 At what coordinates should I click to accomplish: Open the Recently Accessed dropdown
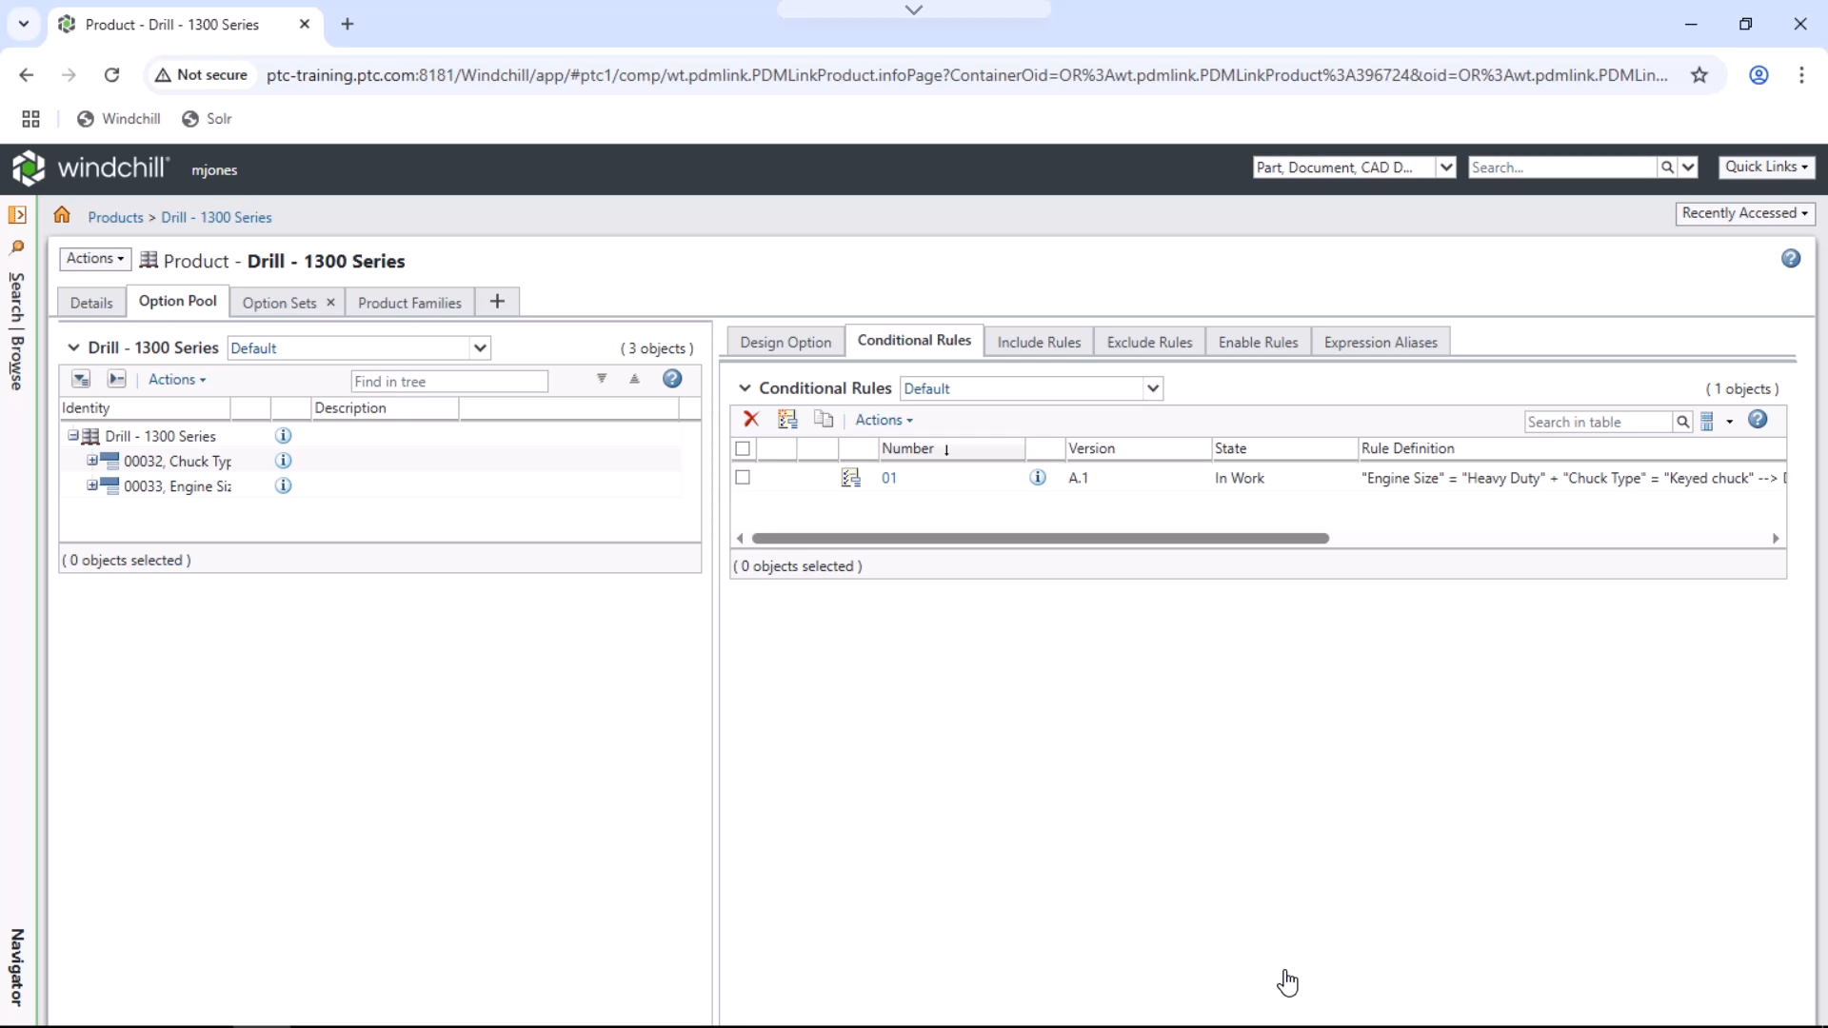tap(1744, 213)
